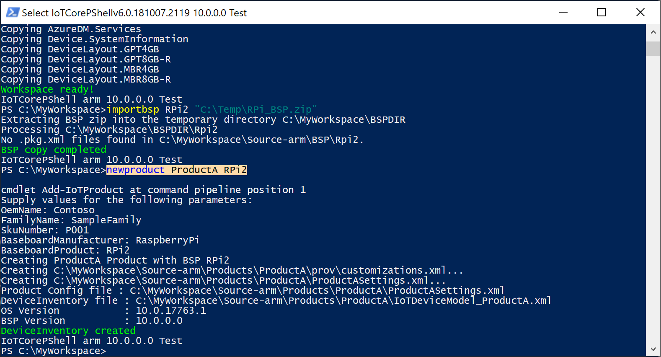Click the 'Copying AzureDM.Services' line
Image resolution: width=661 pixels, height=357 pixels.
71,29
